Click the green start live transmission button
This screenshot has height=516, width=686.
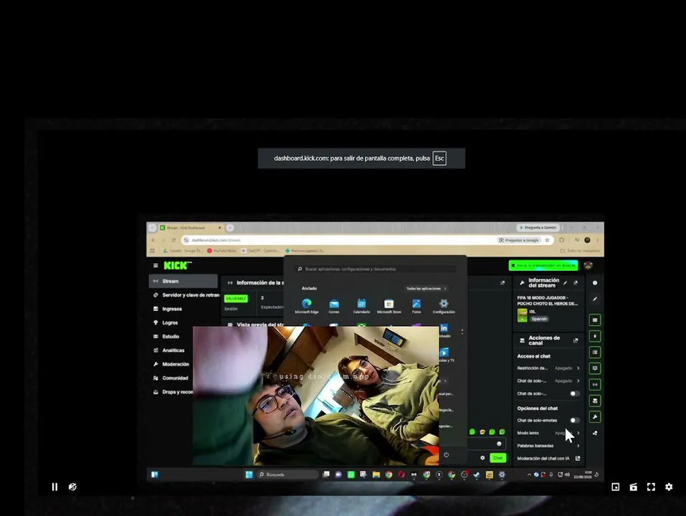tap(543, 265)
